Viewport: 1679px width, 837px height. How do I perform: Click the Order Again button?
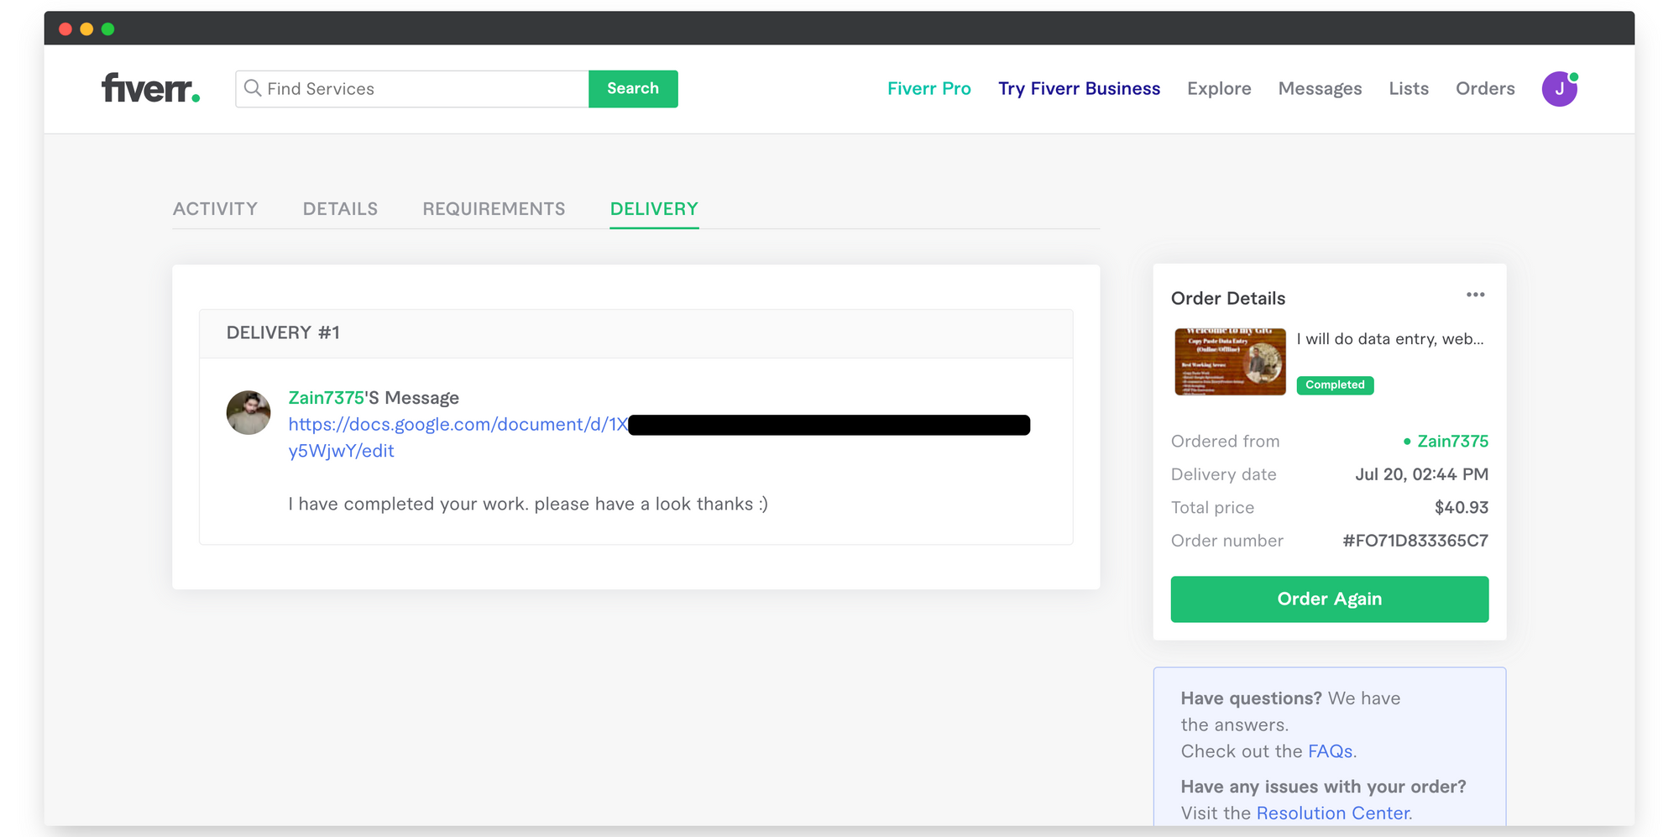(1330, 599)
